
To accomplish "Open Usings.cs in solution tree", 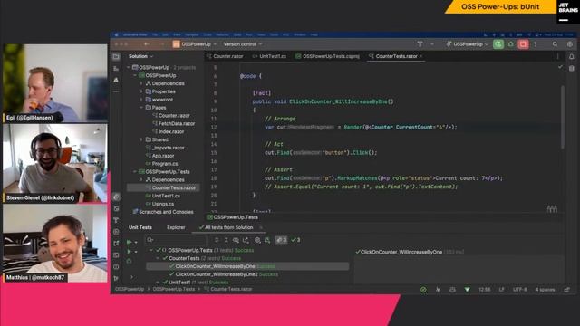I will click(159, 204).
